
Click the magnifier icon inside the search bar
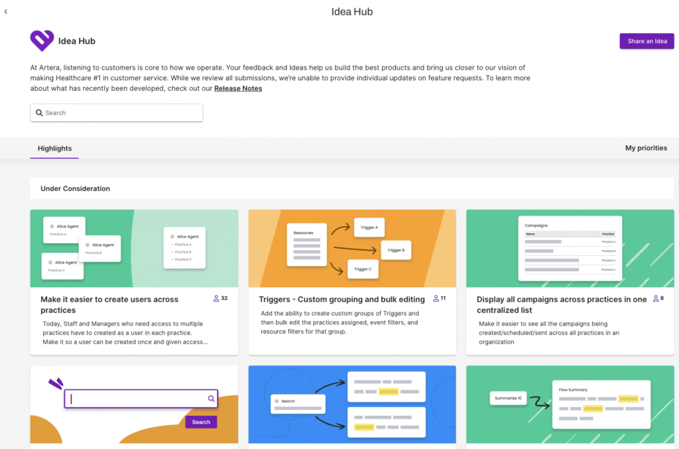tap(39, 113)
